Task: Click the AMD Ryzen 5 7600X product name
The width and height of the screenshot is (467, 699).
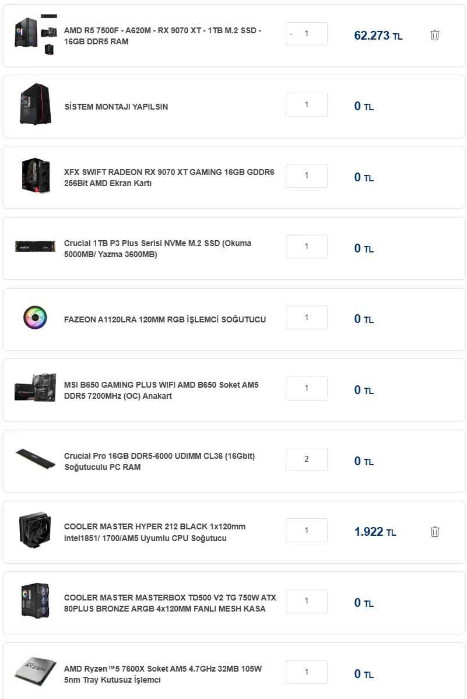Action: coord(163,674)
